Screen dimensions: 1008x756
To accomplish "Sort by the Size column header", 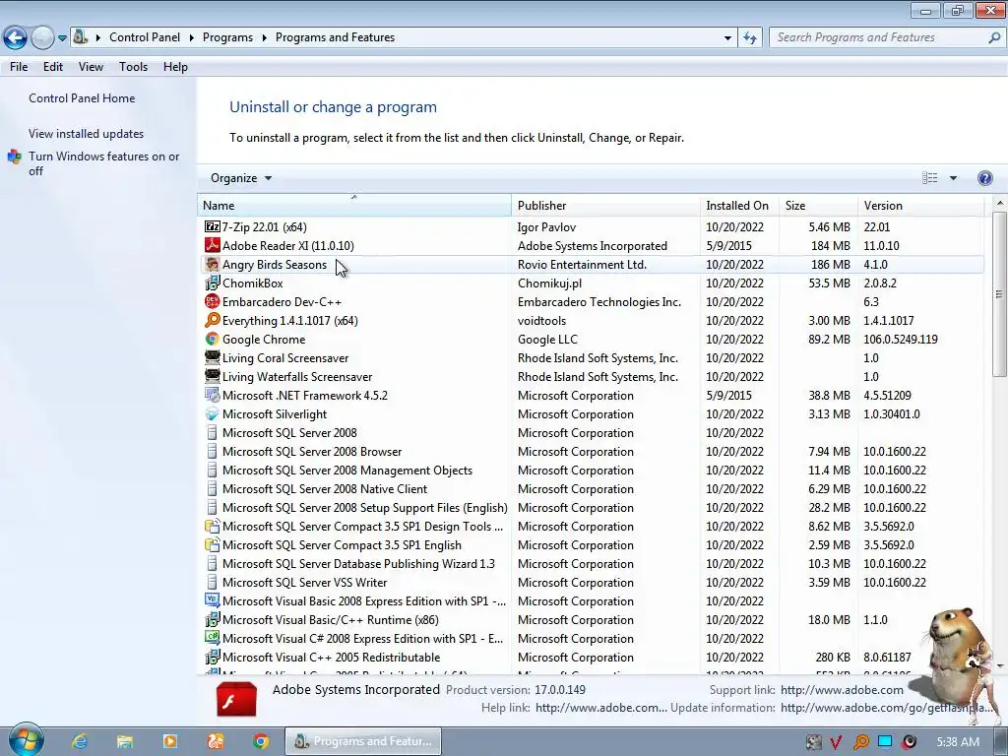I will tap(818, 206).
